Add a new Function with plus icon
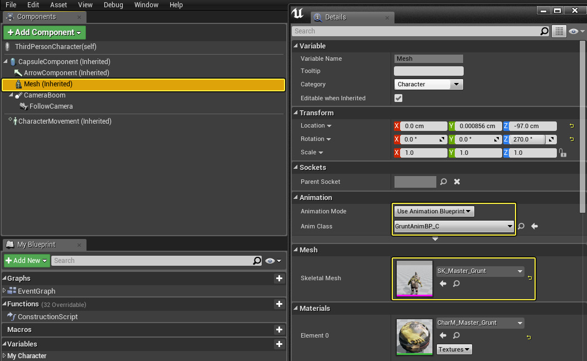This screenshot has width=587, height=361. [279, 304]
